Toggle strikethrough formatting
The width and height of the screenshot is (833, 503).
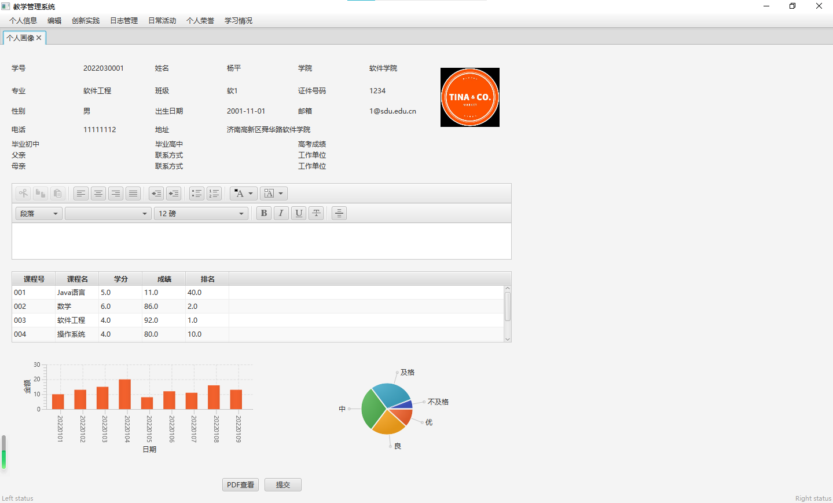(316, 213)
